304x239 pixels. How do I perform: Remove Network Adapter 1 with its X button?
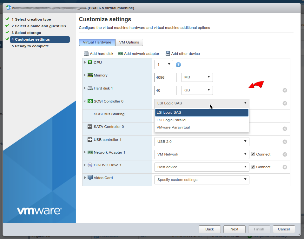pos(285,155)
